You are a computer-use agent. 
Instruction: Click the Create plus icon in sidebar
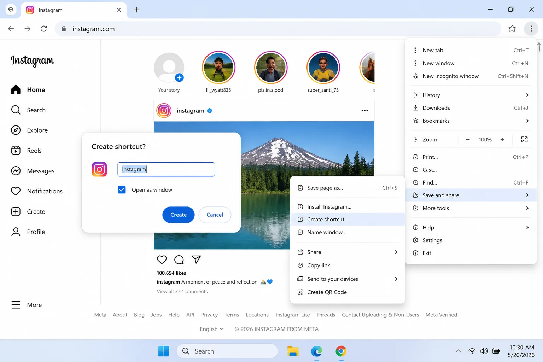(16, 211)
